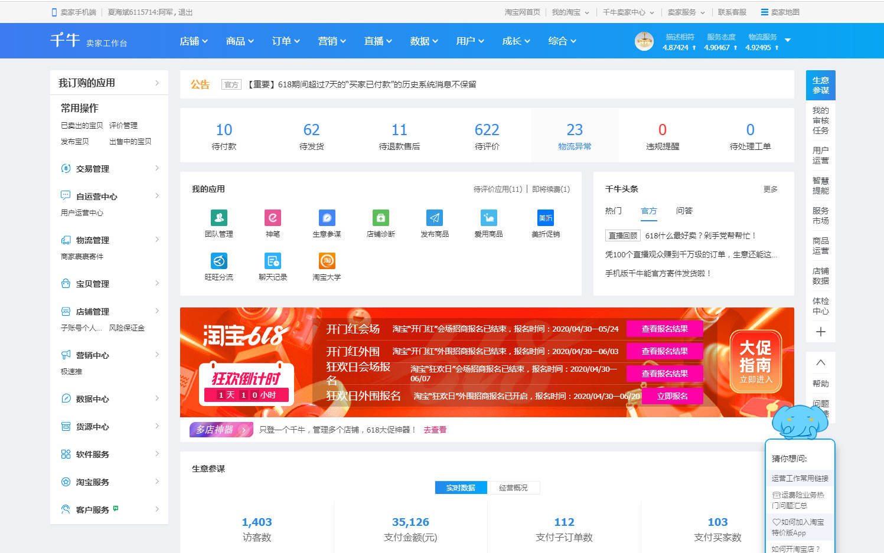Click 查看报名结果 for 开门红会场
This screenshot has width=884, height=553.
coord(664,329)
